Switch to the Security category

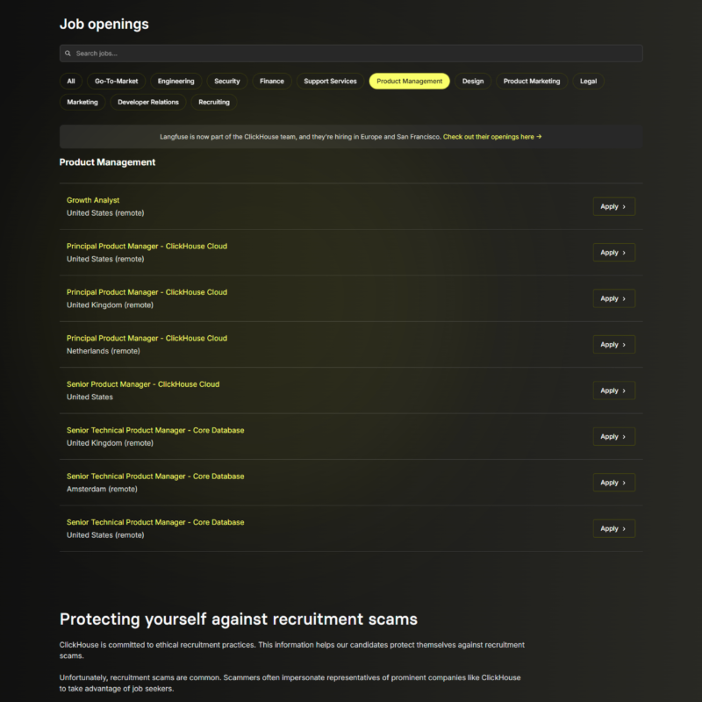point(226,82)
